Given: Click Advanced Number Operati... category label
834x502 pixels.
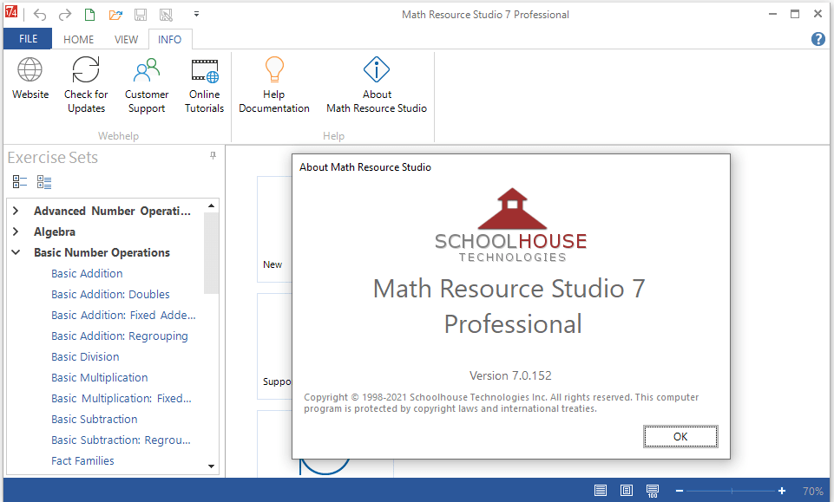Looking at the screenshot, I should pos(112,211).
